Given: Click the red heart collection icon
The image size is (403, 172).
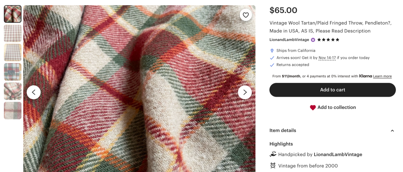Looking at the screenshot, I should tap(313, 108).
